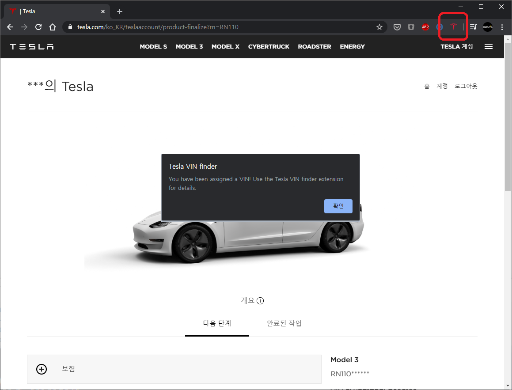
Task: Click the 로그아웃 logout link
Action: 466,86
